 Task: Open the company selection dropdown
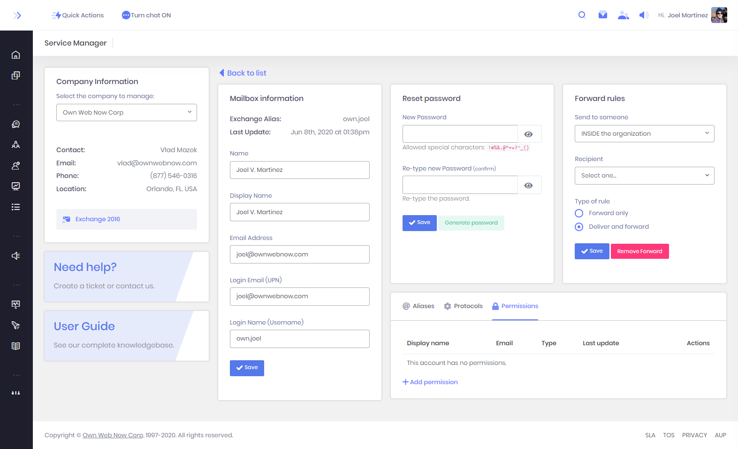[x=127, y=113]
